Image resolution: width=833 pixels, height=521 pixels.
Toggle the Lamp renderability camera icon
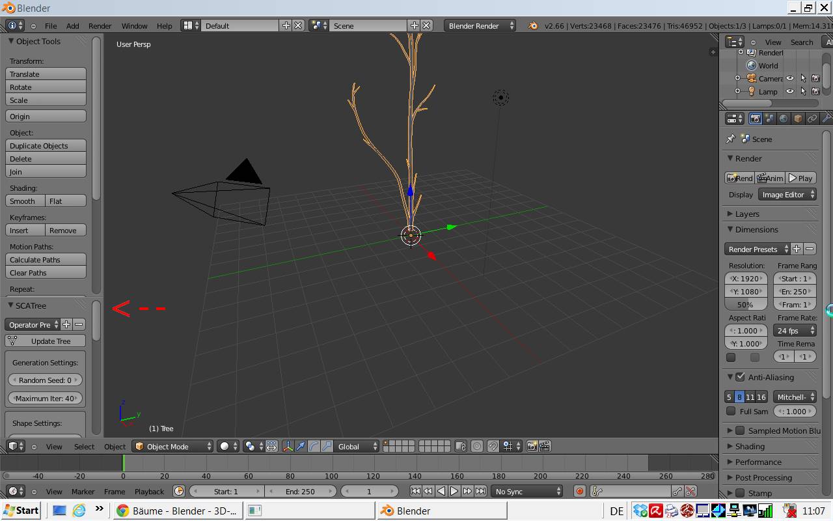[x=815, y=91]
